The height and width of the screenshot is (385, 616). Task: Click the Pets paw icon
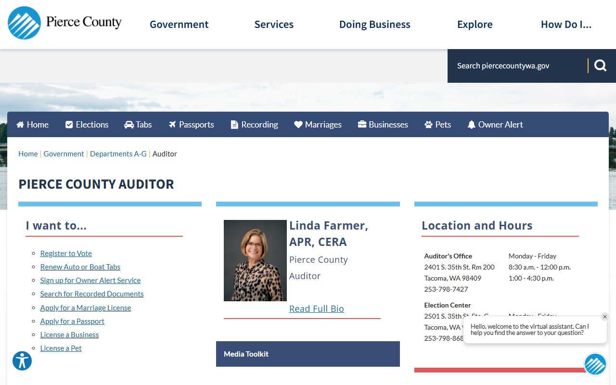click(x=428, y=125)
